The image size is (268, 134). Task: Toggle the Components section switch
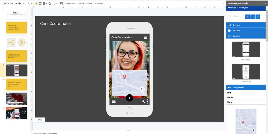pos(229,87)
